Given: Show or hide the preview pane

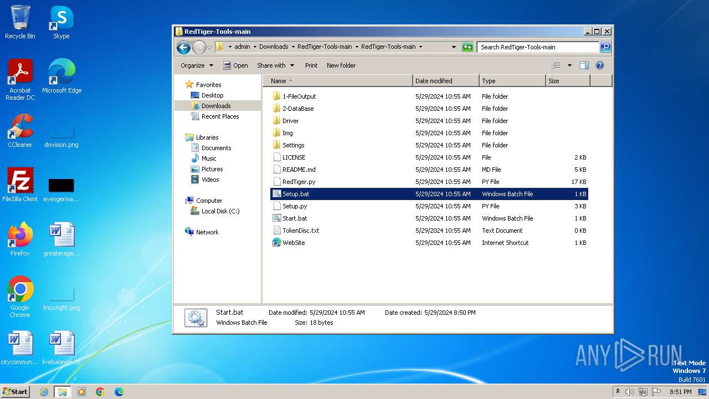Looking at the screenshot, I should coord(584,65).
